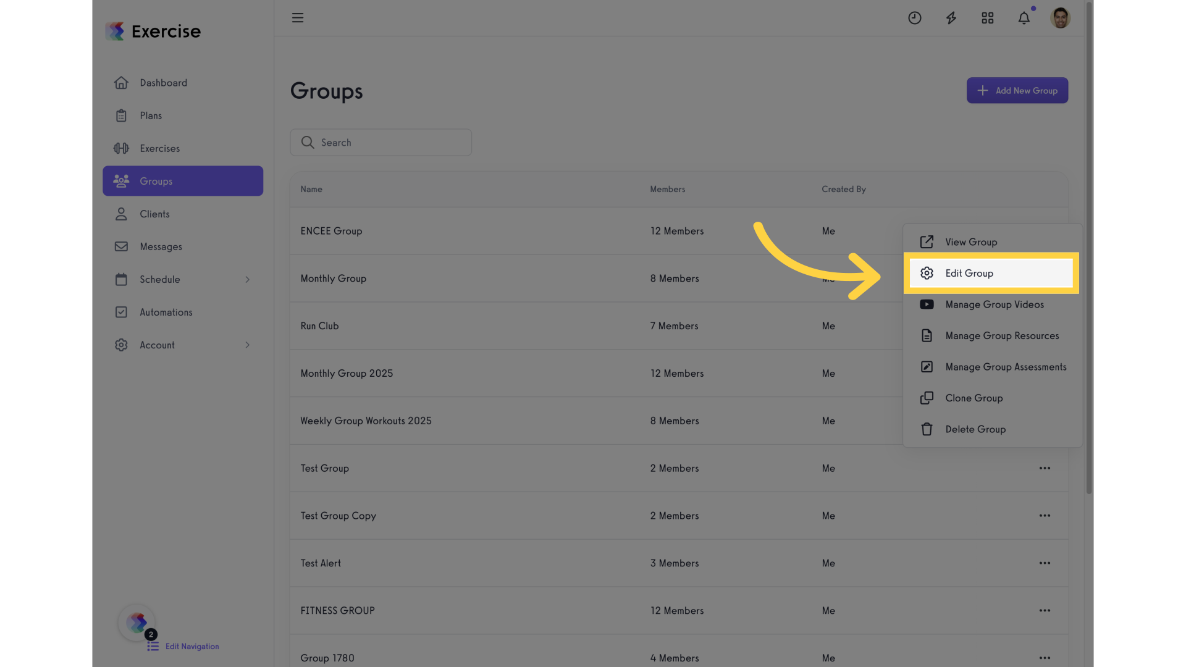Choose Manage Group Videos option
This screenshot has height=667, width=1186.
(993, 304)
